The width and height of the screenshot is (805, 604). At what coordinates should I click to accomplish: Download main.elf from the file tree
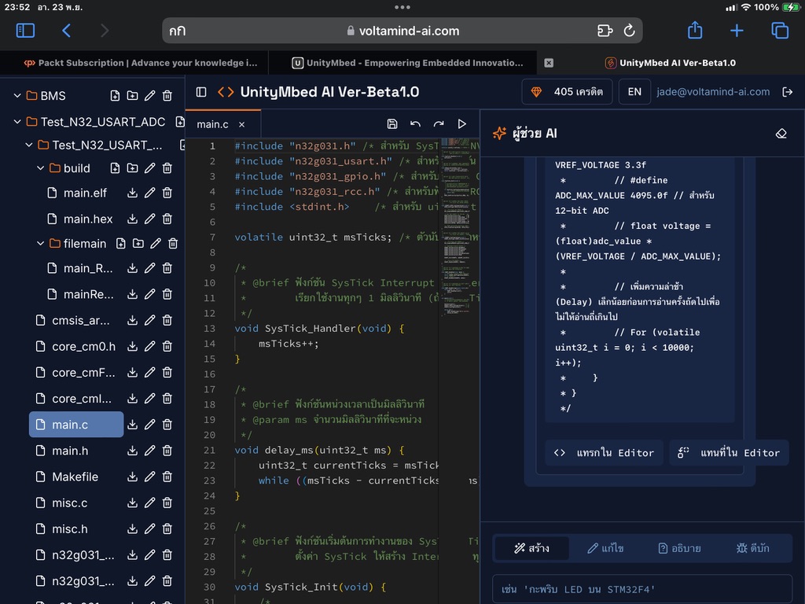[132, 193]
